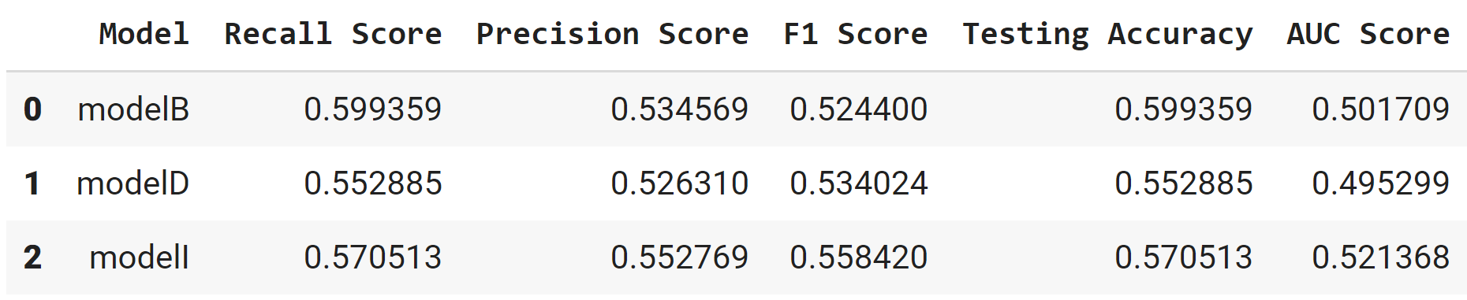This screenshot has height=300, width=1467.
Task: Click the AUC Score column header
Action: [x=1368, y=34]
